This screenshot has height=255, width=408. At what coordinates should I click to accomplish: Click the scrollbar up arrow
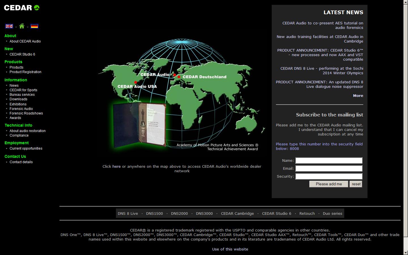pyautogui.click(x=405, y=2)
